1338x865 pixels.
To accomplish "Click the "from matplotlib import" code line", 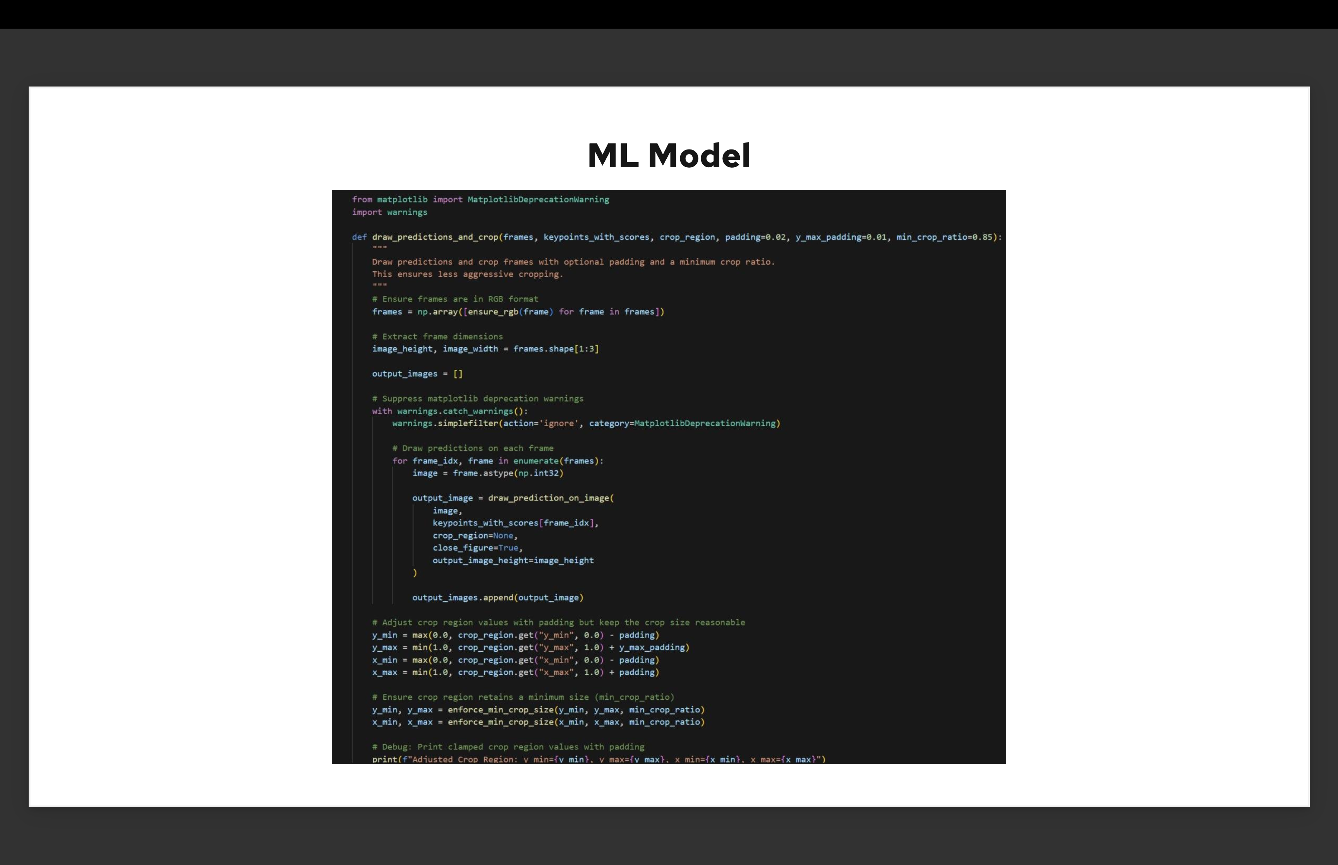I will point(480,199).
